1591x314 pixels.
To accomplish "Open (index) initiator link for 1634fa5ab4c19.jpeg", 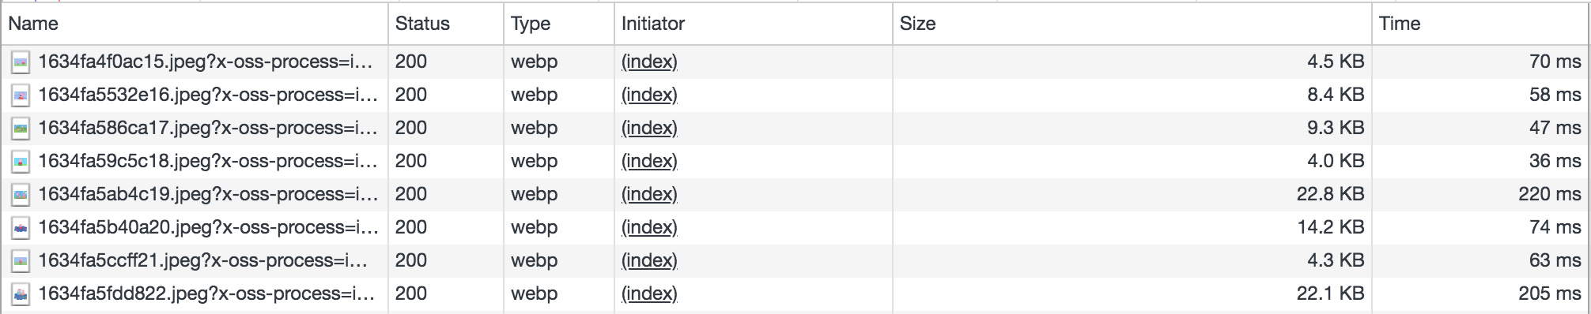I will [649, 194].
